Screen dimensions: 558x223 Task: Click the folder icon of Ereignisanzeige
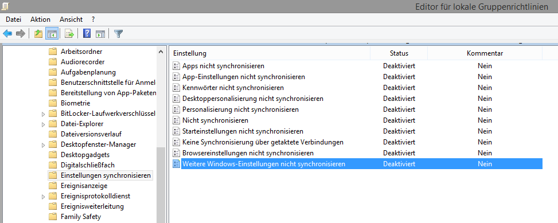click(x=53, y=186)
